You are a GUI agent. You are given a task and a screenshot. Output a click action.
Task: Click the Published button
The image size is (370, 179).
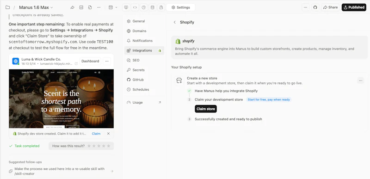[x=354, y=7]
